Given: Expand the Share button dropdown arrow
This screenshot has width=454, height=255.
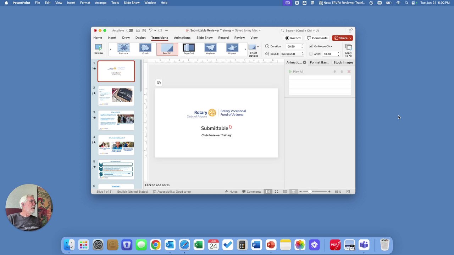Looking at the screenshot, I should tap(350, 38).
